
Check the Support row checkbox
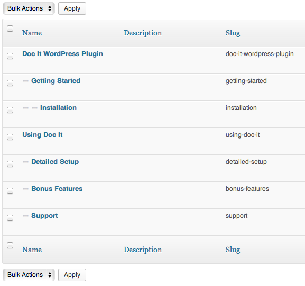[x=10, y=218]
